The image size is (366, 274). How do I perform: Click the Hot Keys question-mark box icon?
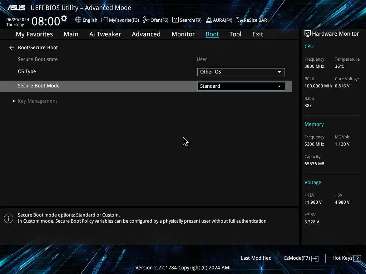click(357, 258)
